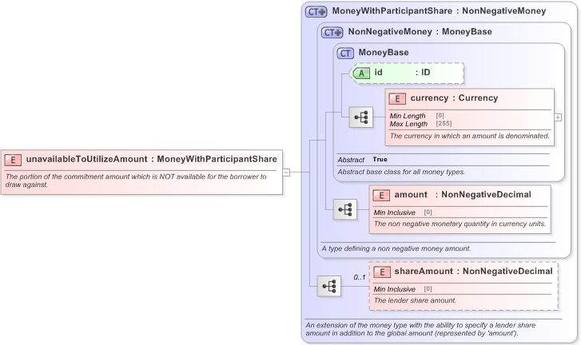Click the 'An extension of the money type' description

420,329
